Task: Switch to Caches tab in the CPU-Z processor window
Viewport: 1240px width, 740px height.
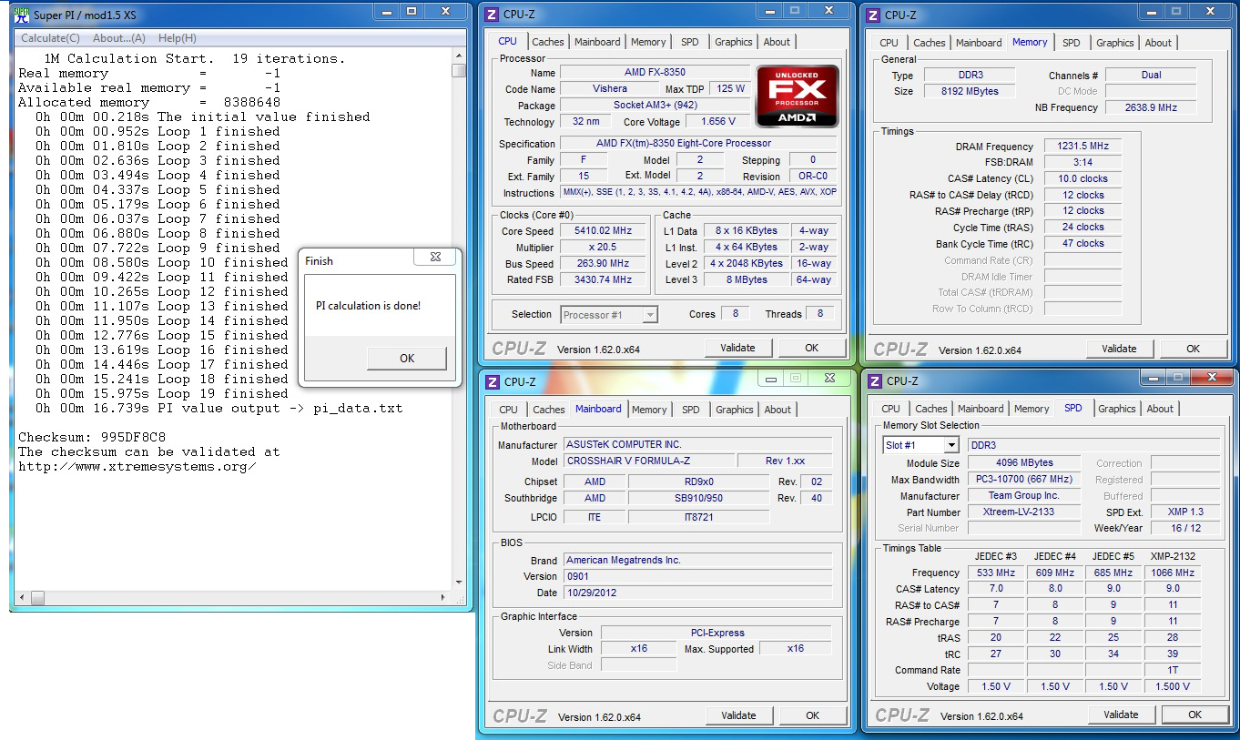Action: tap(548, 42)
